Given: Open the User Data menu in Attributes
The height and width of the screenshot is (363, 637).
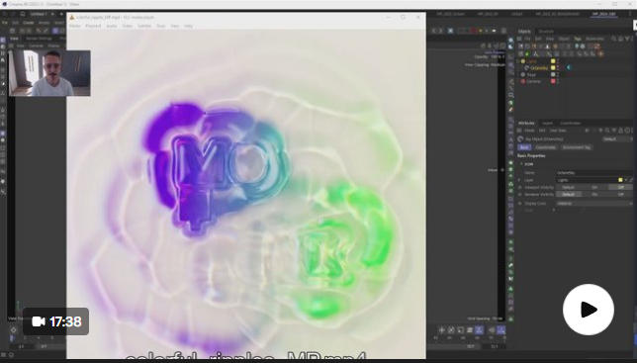Looking at the screenshot, I should [558, 131].
